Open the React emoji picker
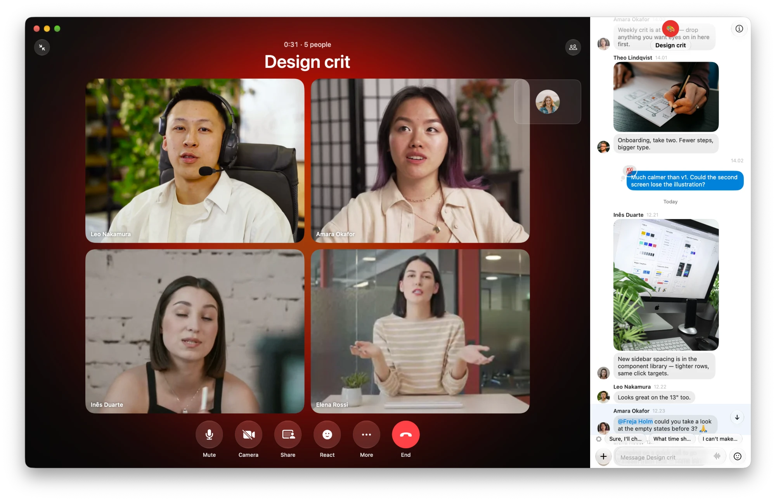This screenshot has width=776, height=501. (x=327, y=434)
